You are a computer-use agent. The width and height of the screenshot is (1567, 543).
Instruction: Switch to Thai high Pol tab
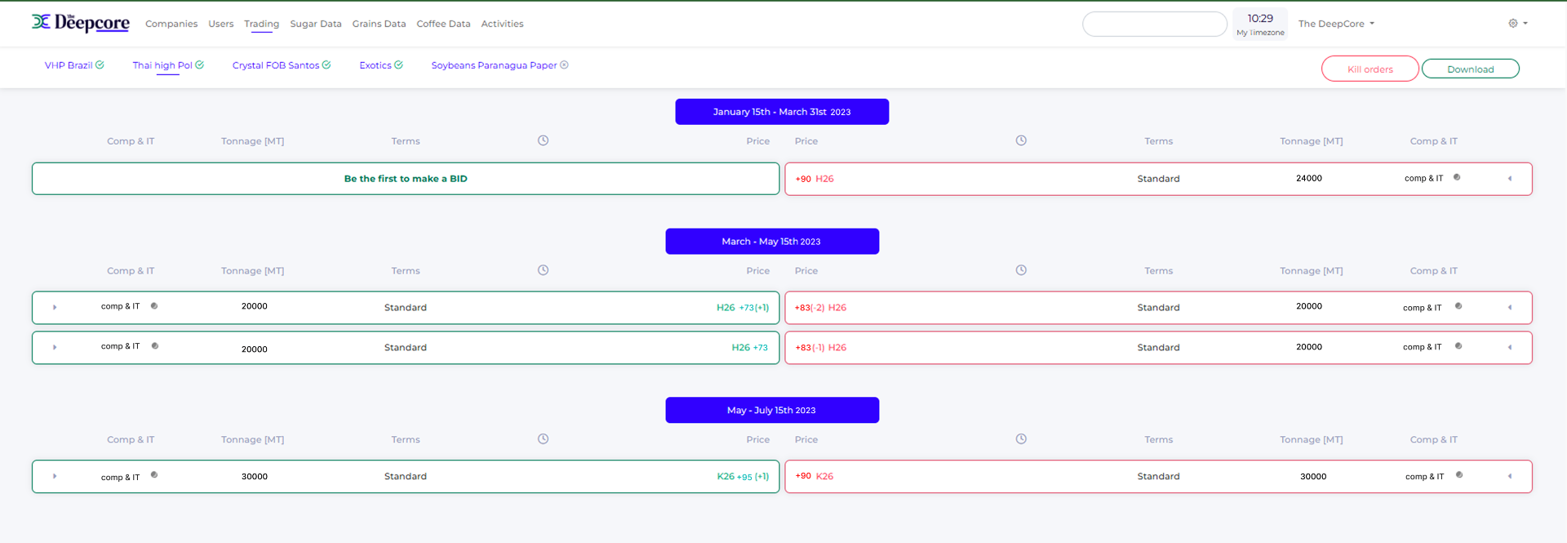pyautogui.click(x=162, y=65)
